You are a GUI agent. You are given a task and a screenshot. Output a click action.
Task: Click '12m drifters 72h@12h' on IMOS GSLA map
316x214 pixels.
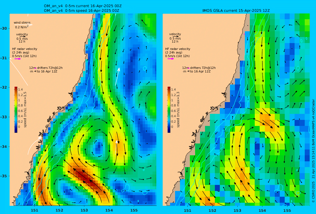pyautogui.click(x=199, y=68)
